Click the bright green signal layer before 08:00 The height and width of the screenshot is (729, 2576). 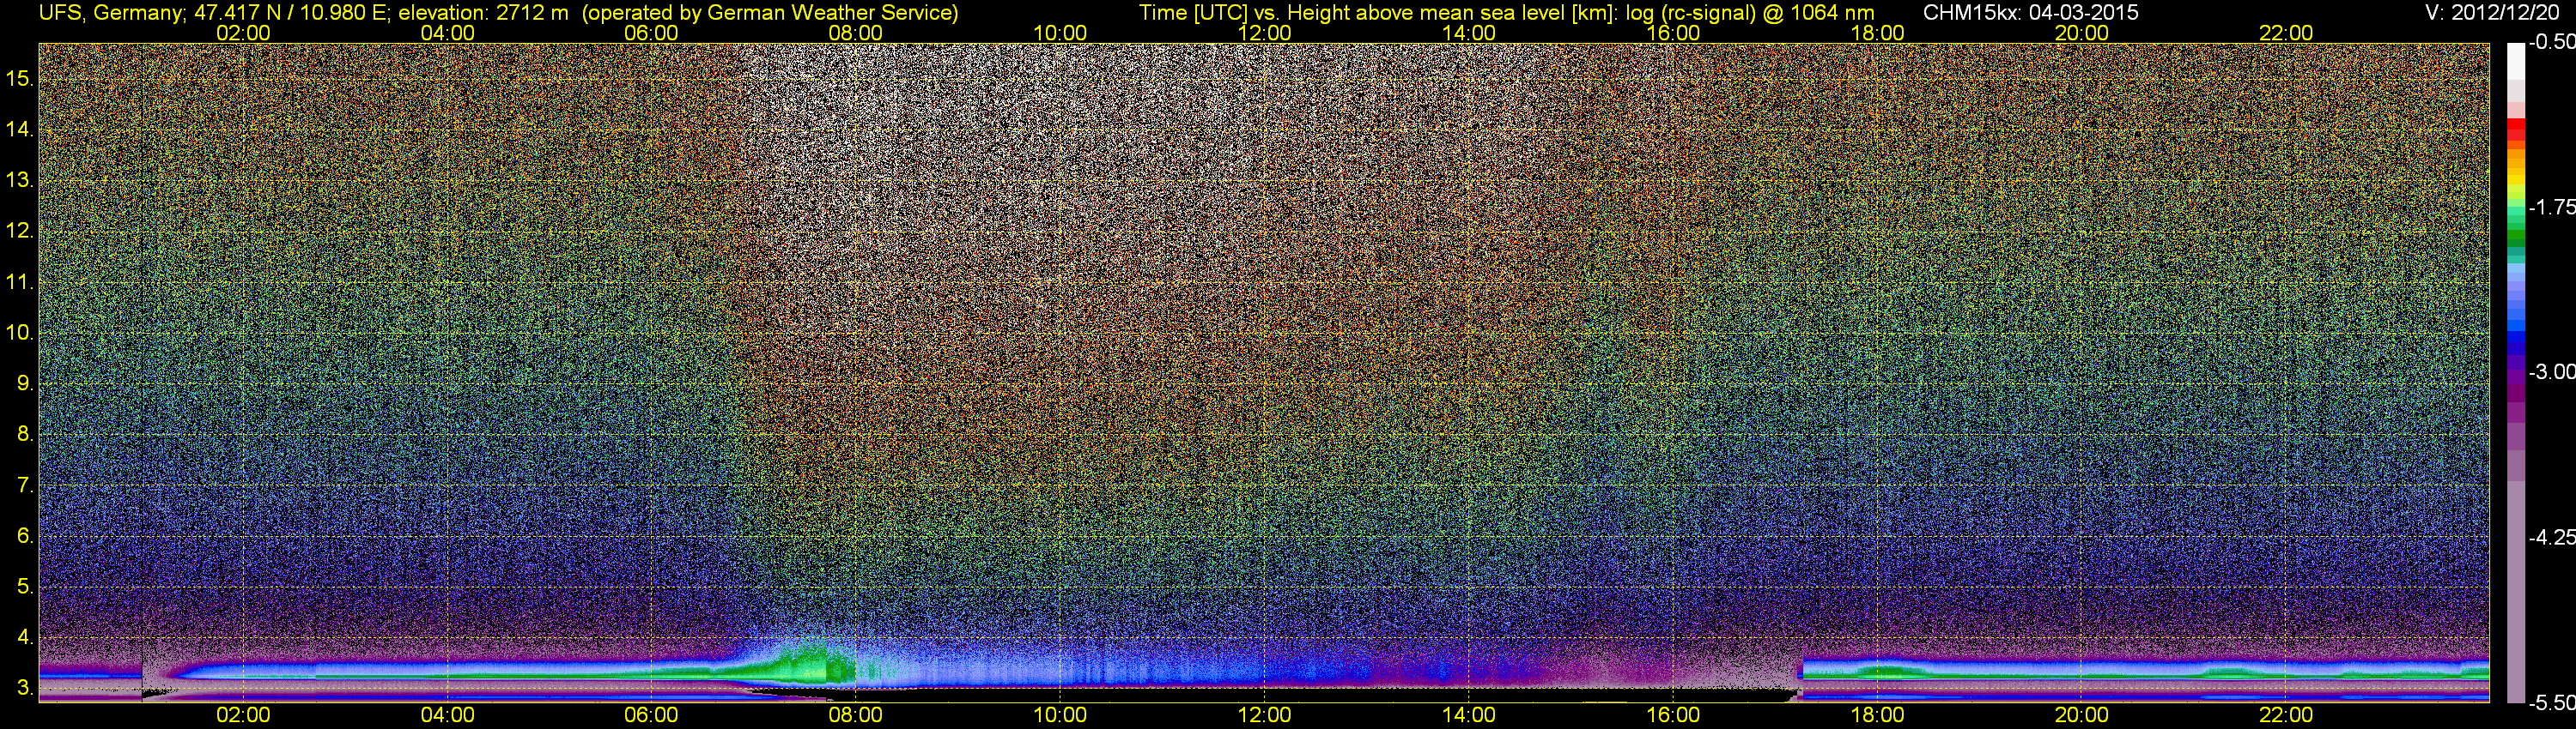(x=810, y=664)
